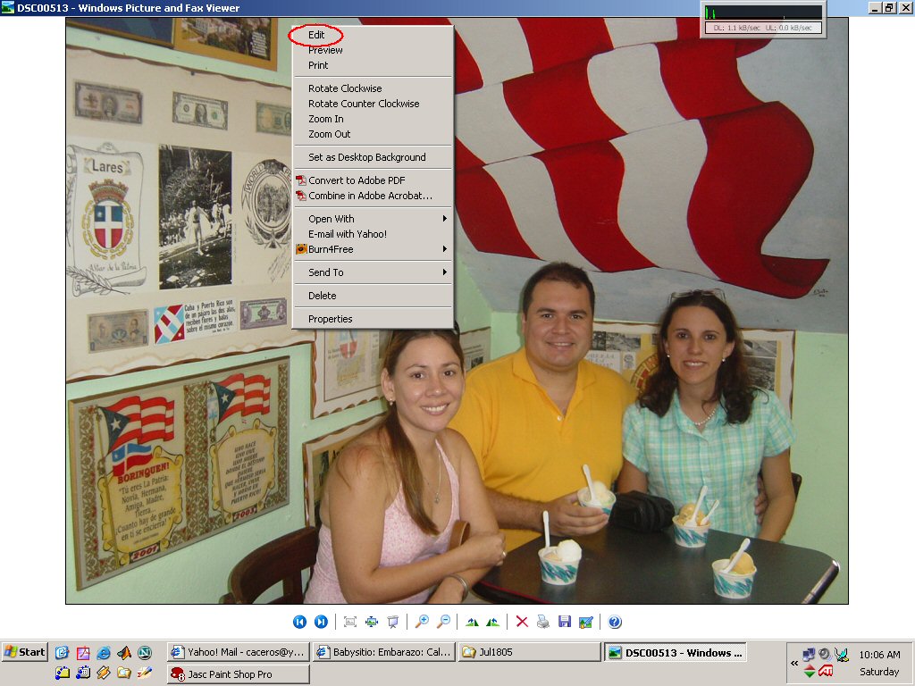Viewport: 915px width, 686px height.
Task: Click the magnifier minus zoom icon
Action: coord(443,622)
